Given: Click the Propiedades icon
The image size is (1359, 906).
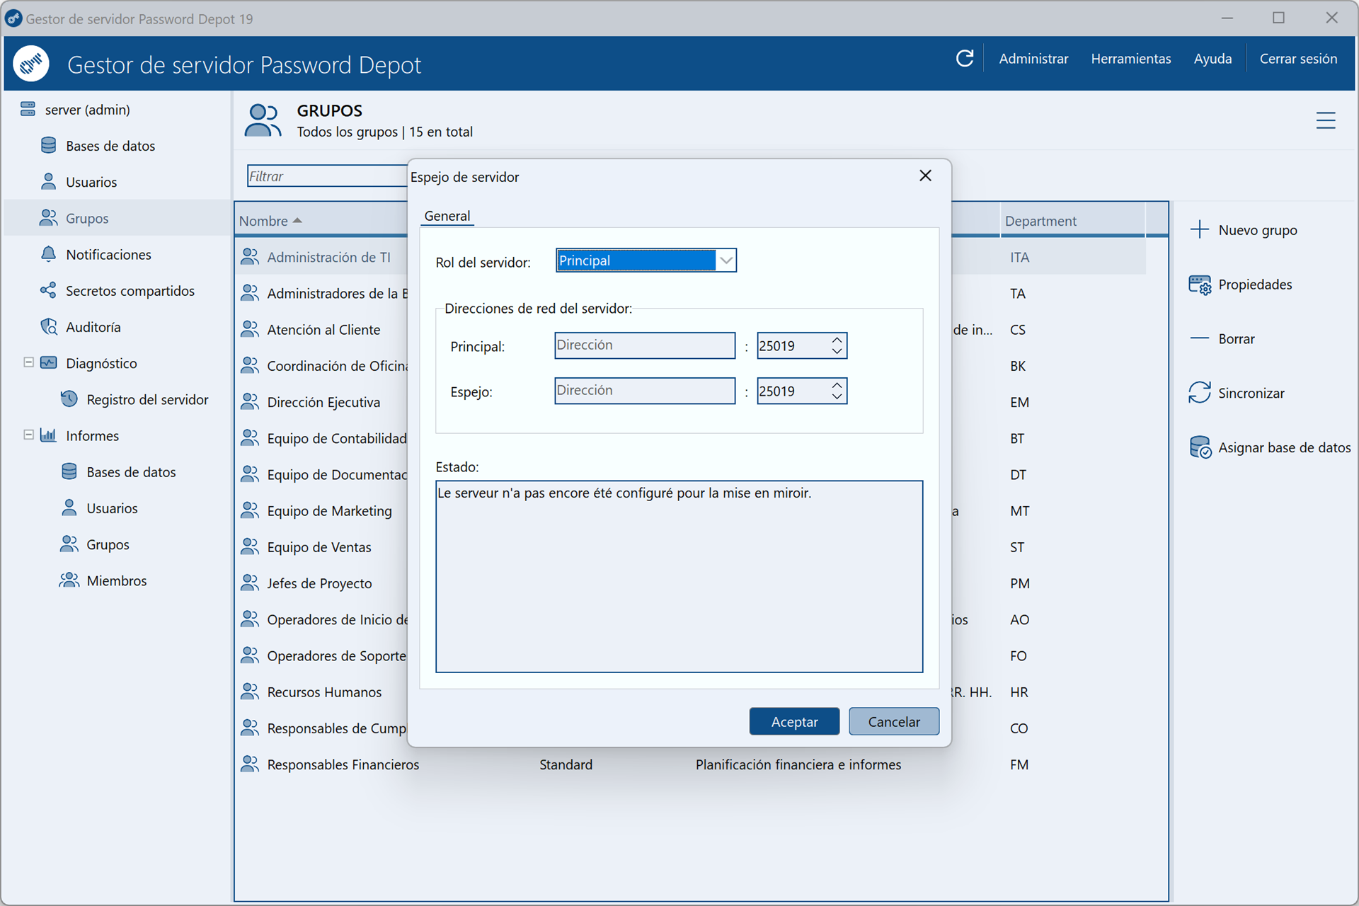Looking at the screenshot, I should click(1200, 285).
